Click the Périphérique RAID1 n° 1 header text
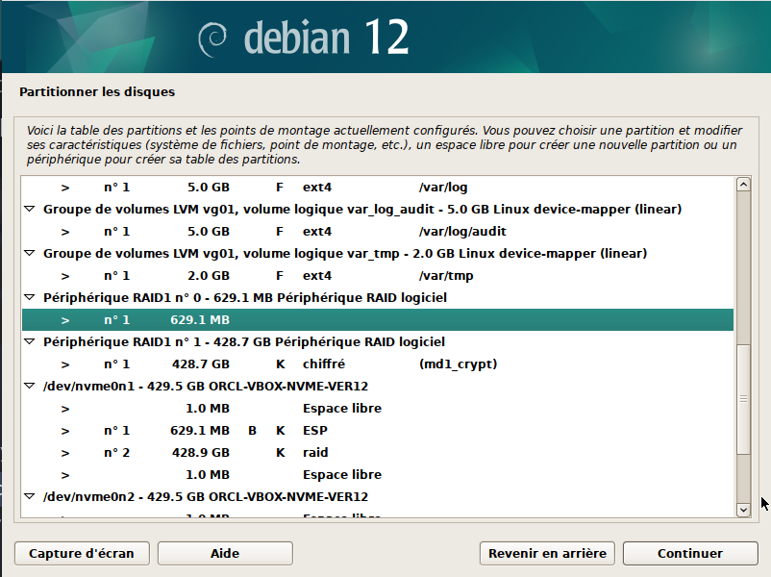Screen dimensions: 771x577 [244, 341]
